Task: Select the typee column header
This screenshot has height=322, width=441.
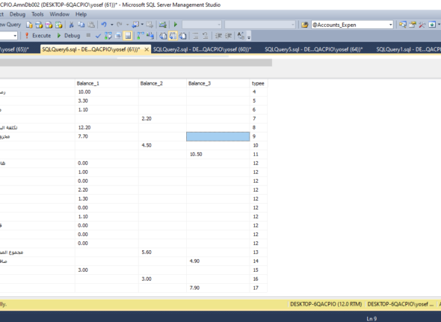Action: click(258, 83)
